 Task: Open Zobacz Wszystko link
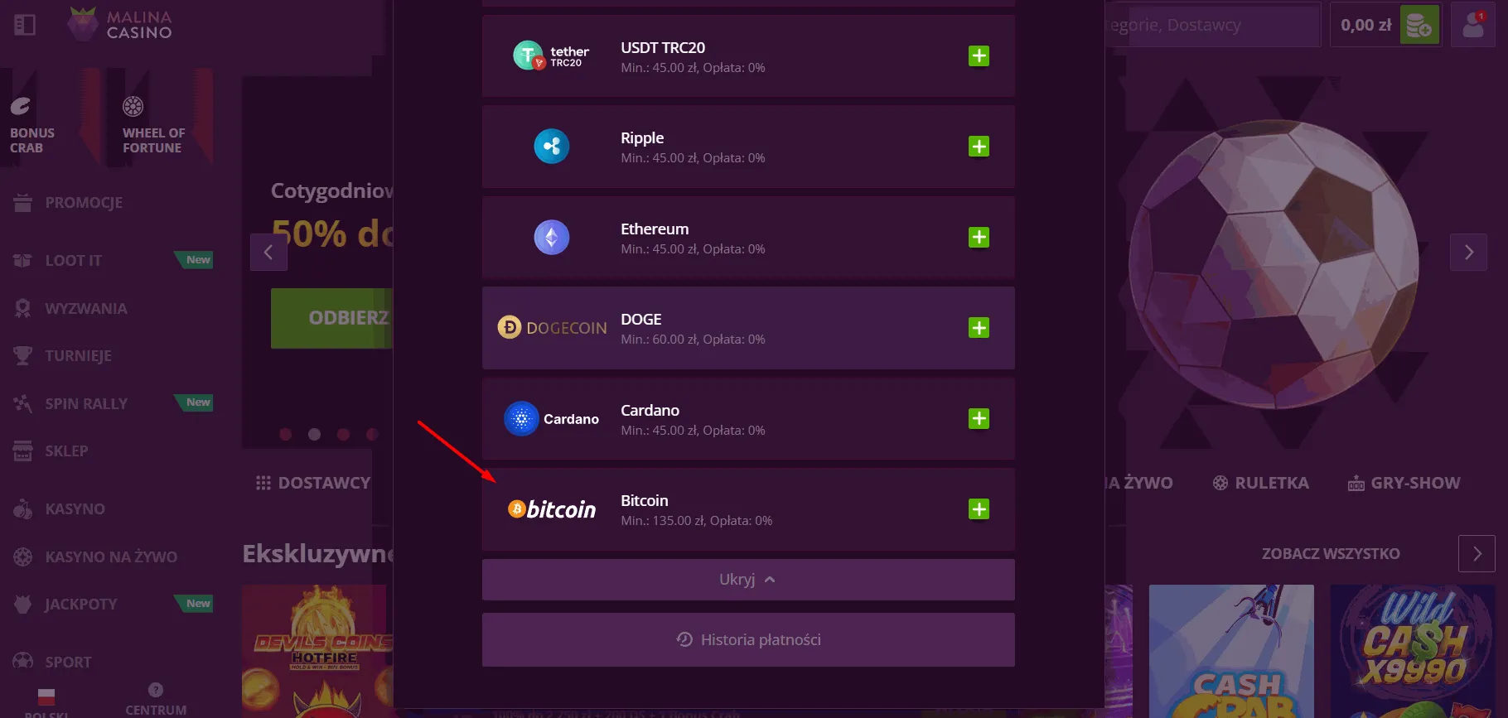pos(1330,553)
